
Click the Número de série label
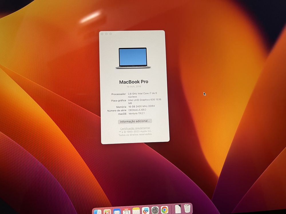117,110
